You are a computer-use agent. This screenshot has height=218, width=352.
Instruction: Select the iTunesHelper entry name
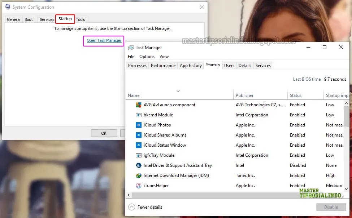click(156, 186)
